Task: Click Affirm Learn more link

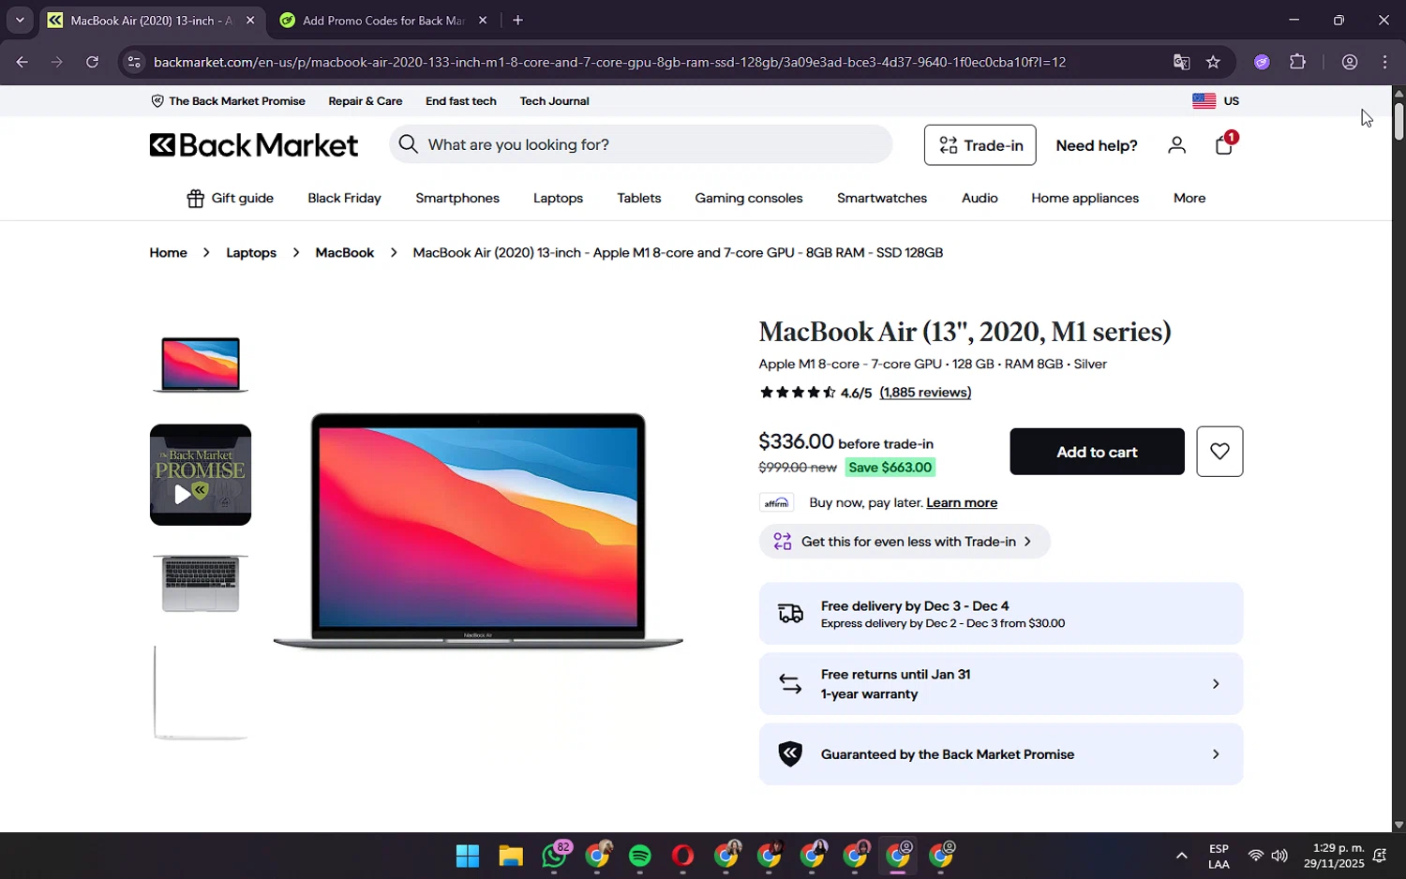Action: click(x=962, y=503)
